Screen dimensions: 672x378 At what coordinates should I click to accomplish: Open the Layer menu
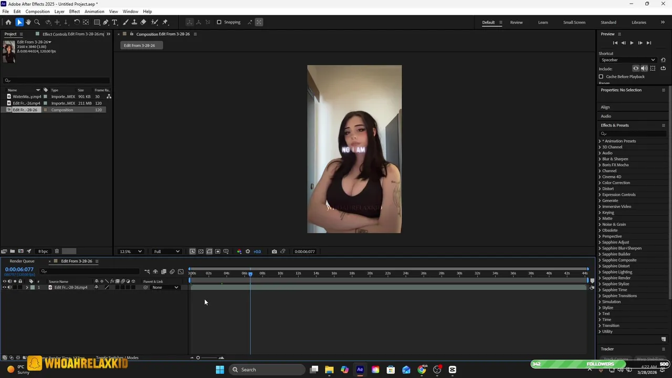(x=59, y=12)
